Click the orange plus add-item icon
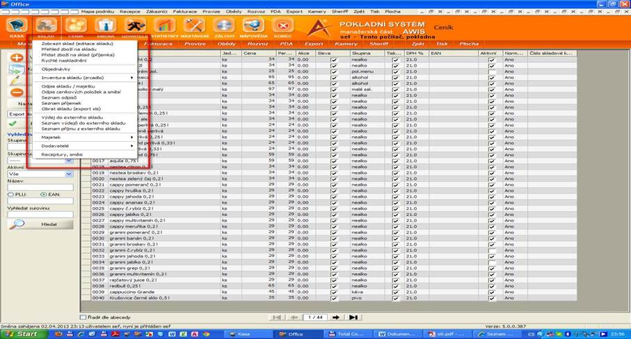 (x=16, y=58)
